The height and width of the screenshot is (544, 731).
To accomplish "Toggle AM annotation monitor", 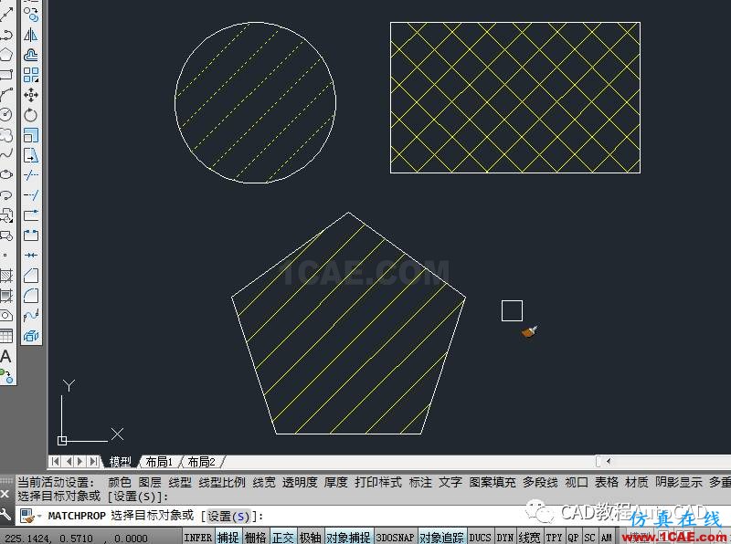I will pos(607,537).
